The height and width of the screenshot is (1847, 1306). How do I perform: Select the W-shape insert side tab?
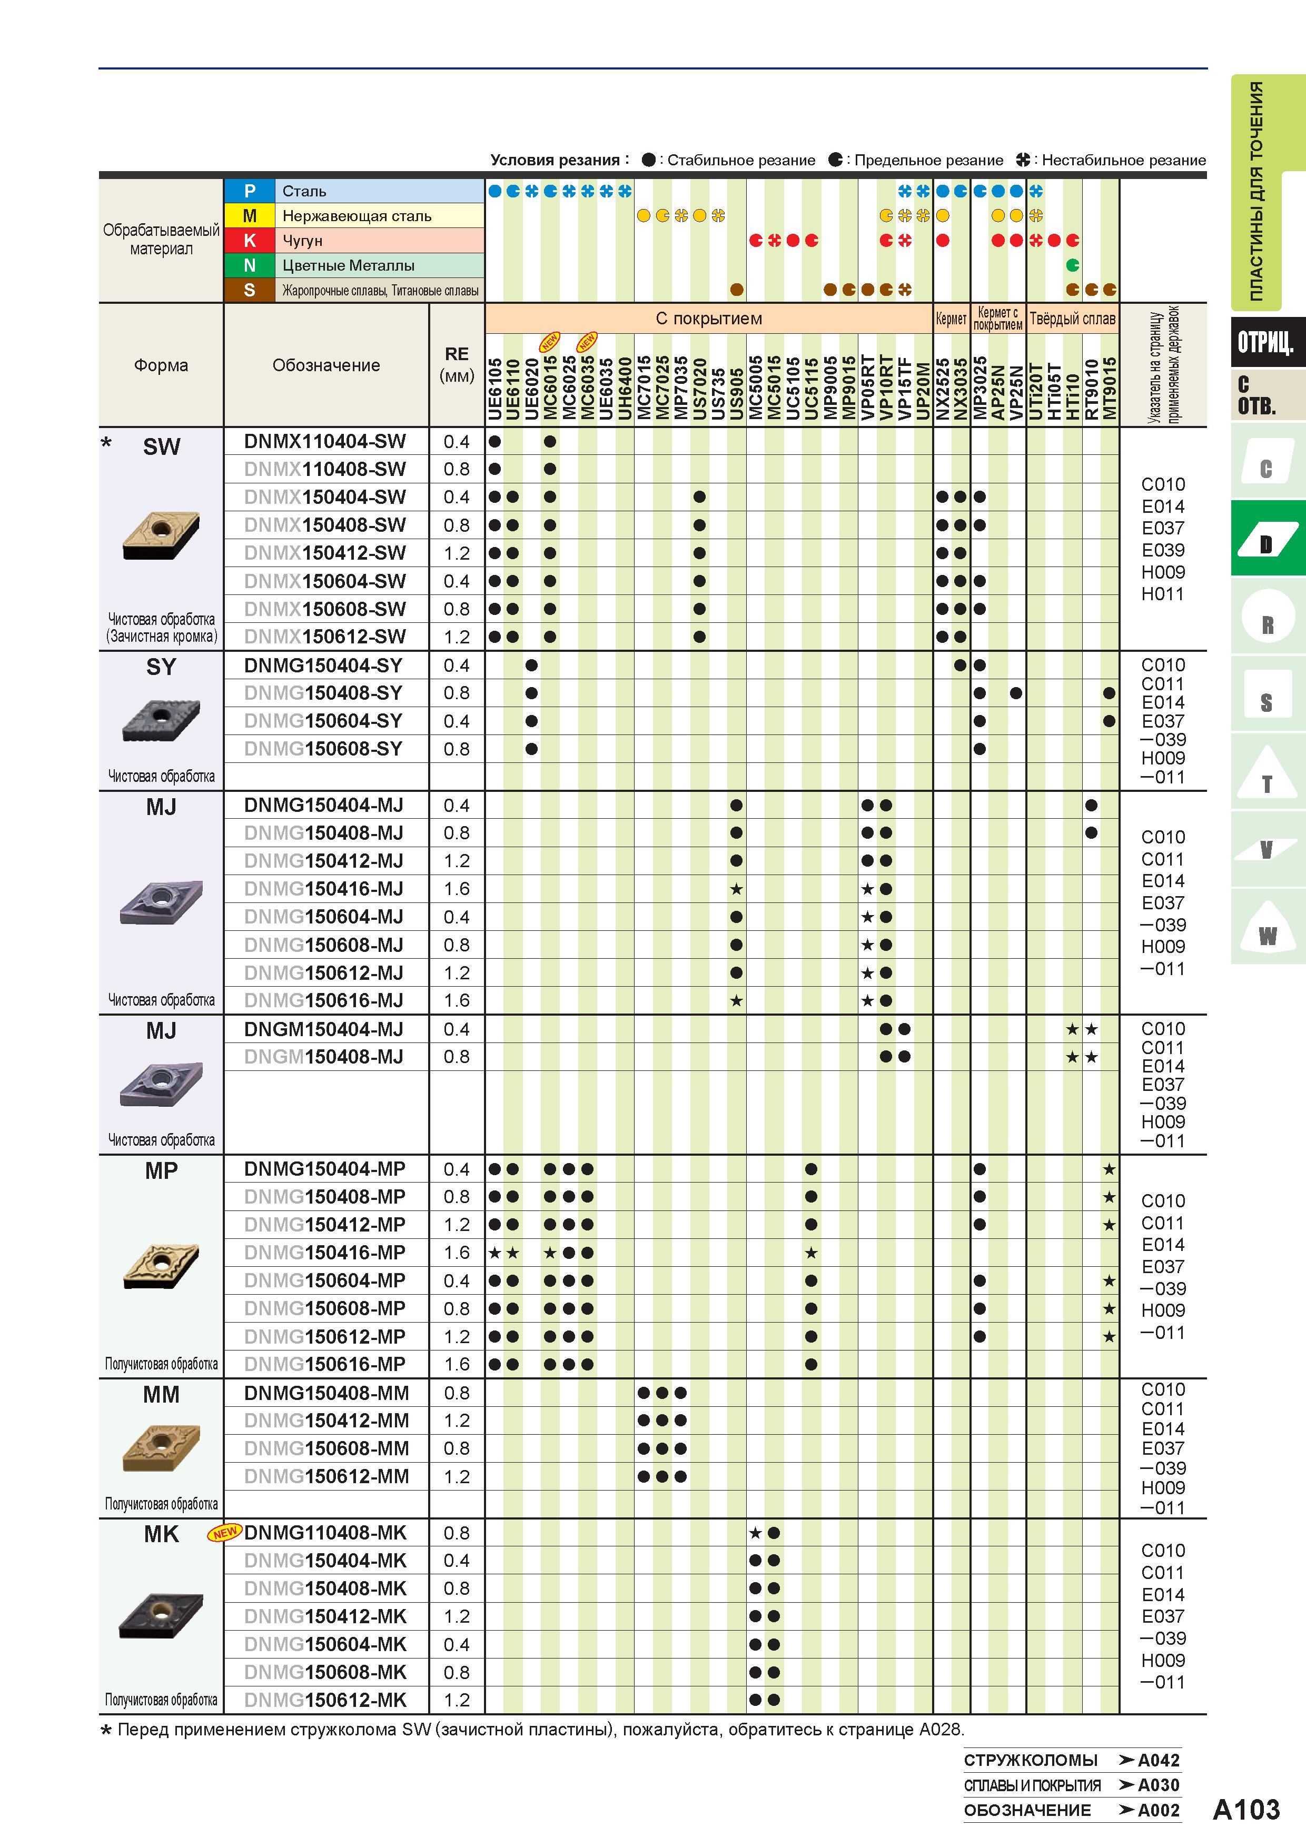tap(1268, 927)
